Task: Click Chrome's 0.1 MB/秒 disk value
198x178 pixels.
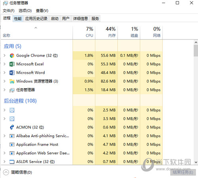Action: coord(129,55)
